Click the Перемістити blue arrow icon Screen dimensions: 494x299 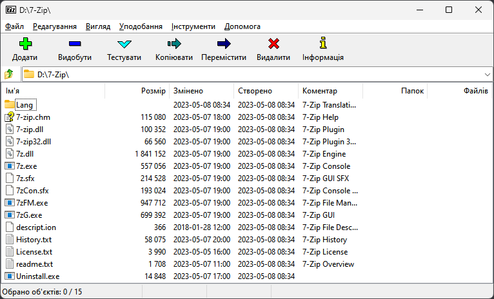[224, 43]
